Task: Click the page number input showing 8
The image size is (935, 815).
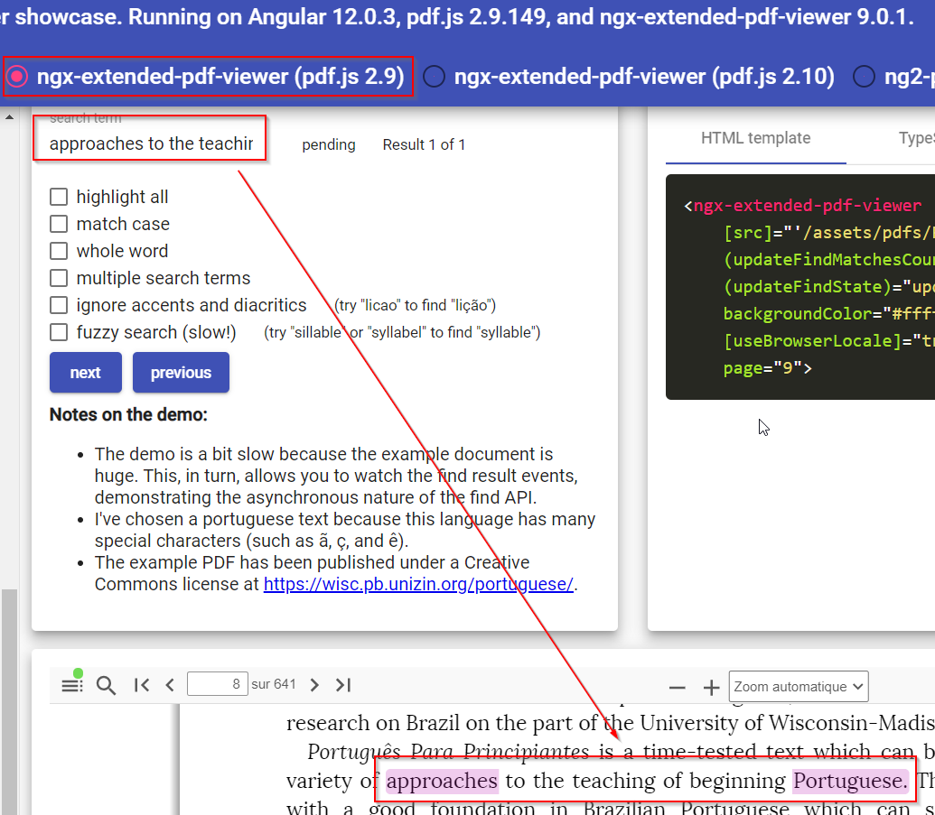Action: (x=218, y=684)
